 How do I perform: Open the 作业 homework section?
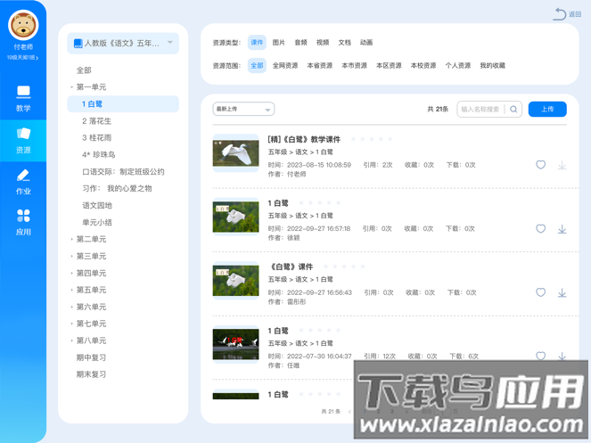(x=23, y=181)
